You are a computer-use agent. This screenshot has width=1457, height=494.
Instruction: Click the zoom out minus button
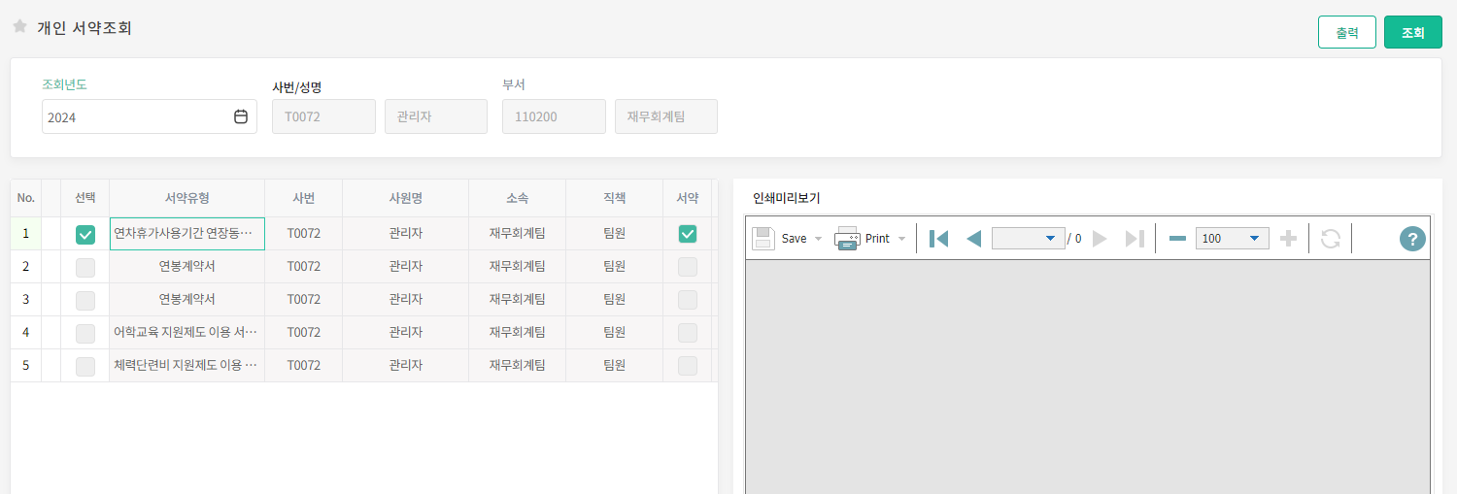(x=1177, y=239)
